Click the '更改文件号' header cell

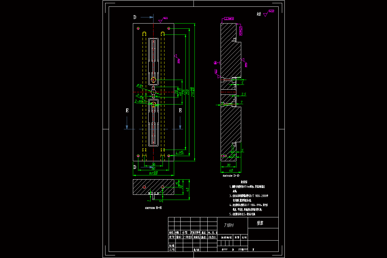(x=195, y=233)
